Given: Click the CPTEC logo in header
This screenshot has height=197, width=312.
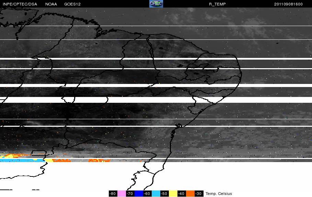Looking at the screenshot, I should [x=156, y=4].
